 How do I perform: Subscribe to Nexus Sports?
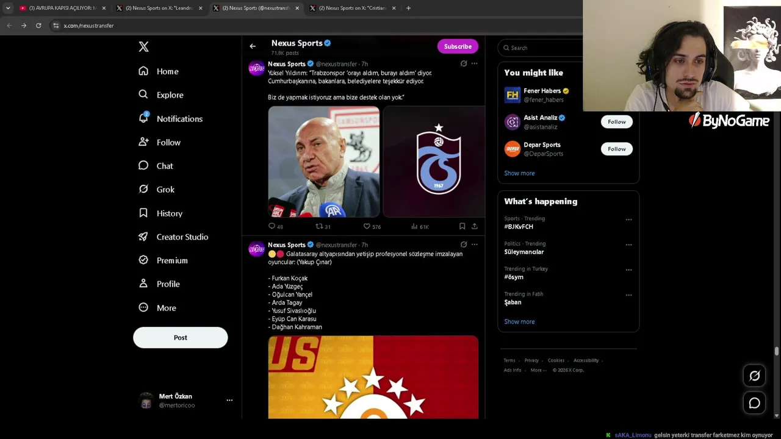coord(458,46)
